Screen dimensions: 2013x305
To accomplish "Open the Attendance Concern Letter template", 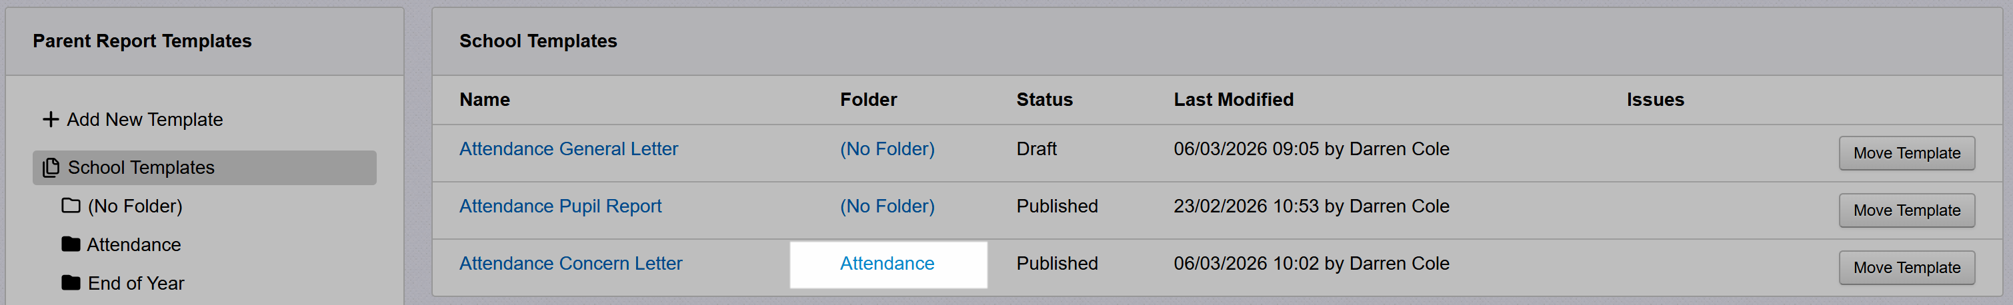I will click(571, 264).
